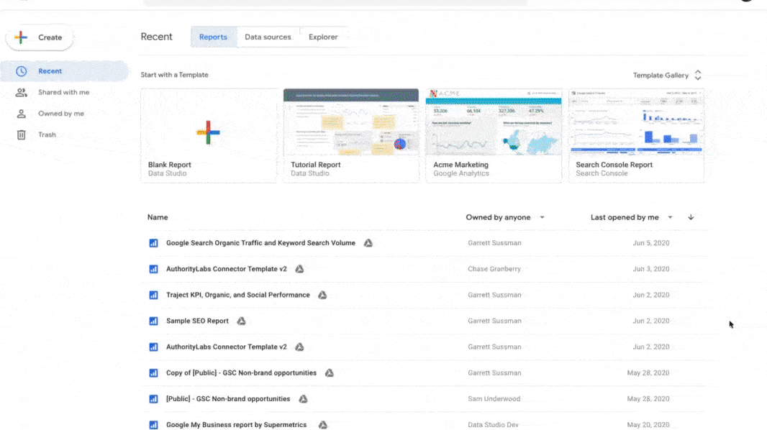Screen dimensions: 767x430
Task: Click Drive icon next to Google My Business report
Action: pyautogui.click(x=323, y=425)
